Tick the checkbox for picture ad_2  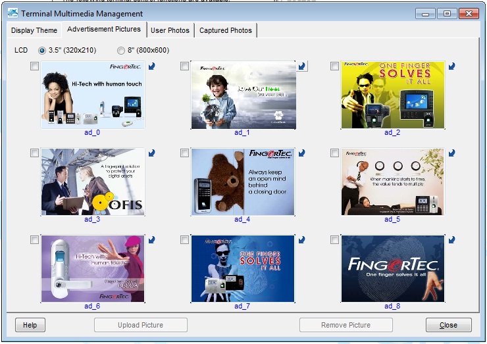pyautogui.click(x=334, y=66)
